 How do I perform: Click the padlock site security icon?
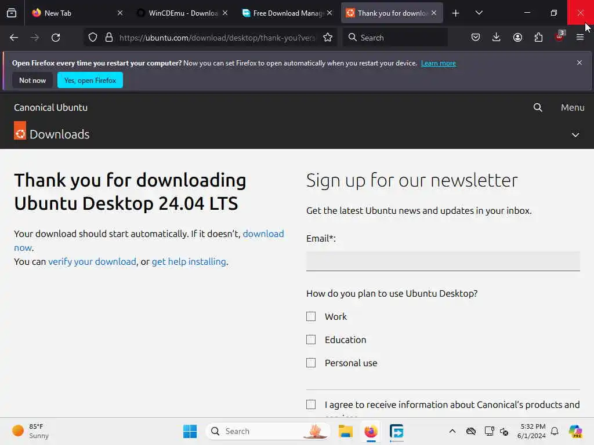click(109, 38)
